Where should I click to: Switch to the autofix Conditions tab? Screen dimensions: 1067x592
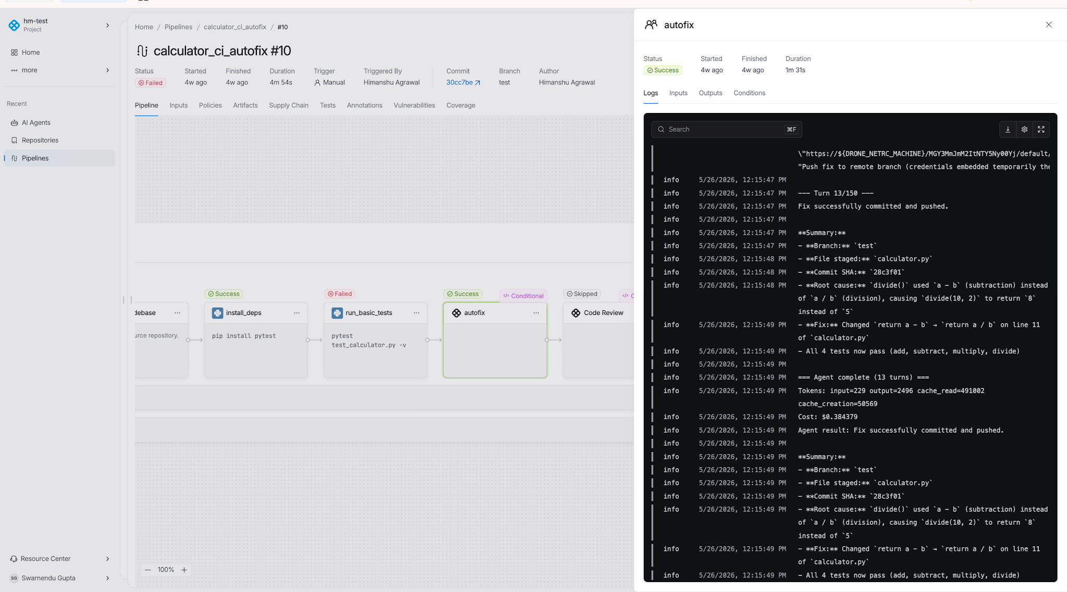point(749,93)
